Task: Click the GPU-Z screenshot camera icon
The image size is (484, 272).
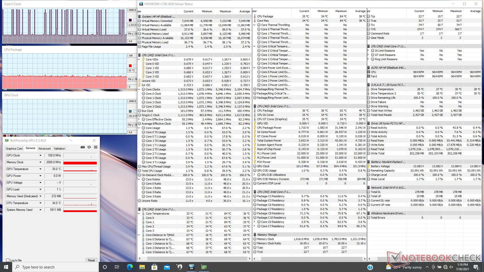Action: (x=82, y=147)
